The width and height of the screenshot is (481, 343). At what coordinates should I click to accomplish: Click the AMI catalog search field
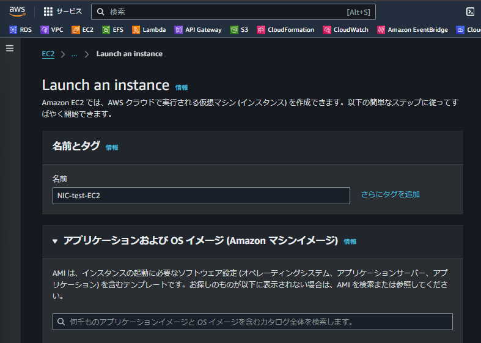[x=252, y=322]
